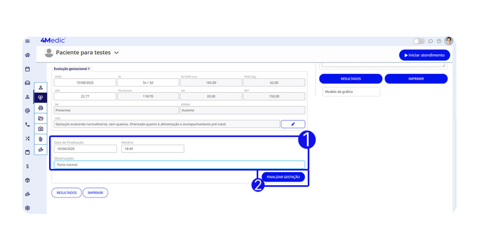Image resolution: width=479 pixels, height=251 pixels.
Task: Open the paperclip attachments icon
Action: click(x=41, y=139)
